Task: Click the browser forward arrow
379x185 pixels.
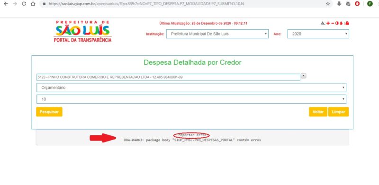Action: (x=15, y=4)
